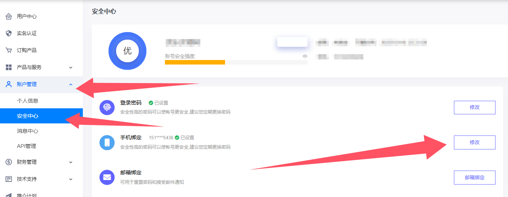Open 消息中心 in the sidebar
The height and width of the screenshot is (197, 508).
point(28,131)
